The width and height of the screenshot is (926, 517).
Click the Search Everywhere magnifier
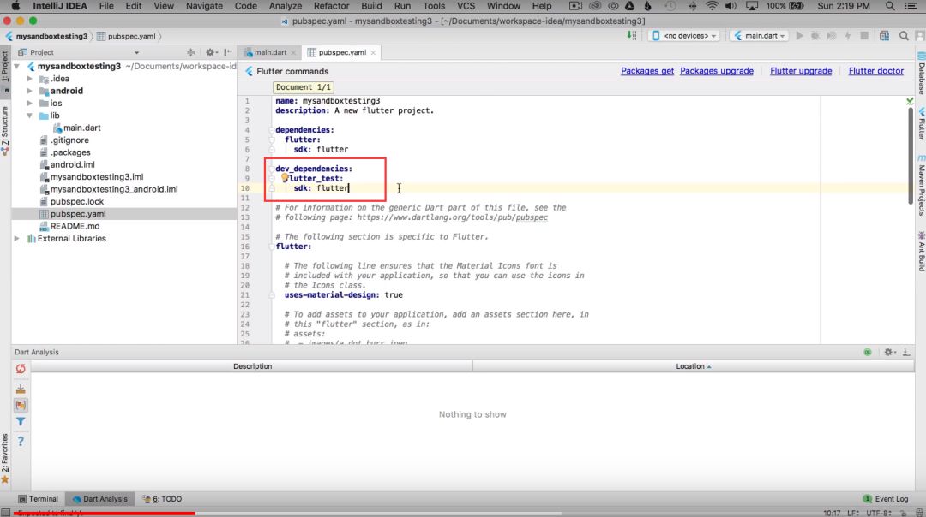click(904, 36)
